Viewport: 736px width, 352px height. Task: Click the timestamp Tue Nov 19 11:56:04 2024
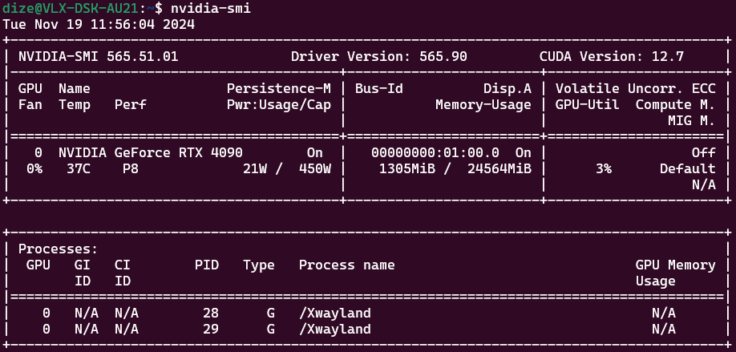(98, 24)
